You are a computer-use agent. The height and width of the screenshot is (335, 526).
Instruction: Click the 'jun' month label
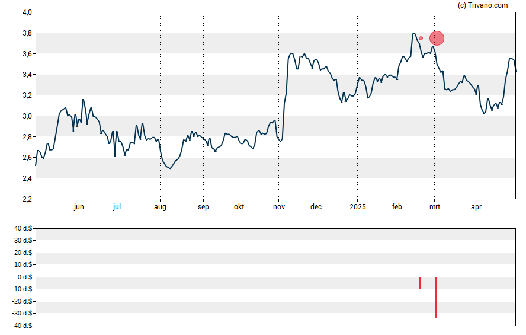(x=79, y=207)
